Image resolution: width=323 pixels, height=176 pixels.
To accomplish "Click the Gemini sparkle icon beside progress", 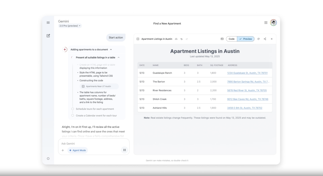I will 65,49.
